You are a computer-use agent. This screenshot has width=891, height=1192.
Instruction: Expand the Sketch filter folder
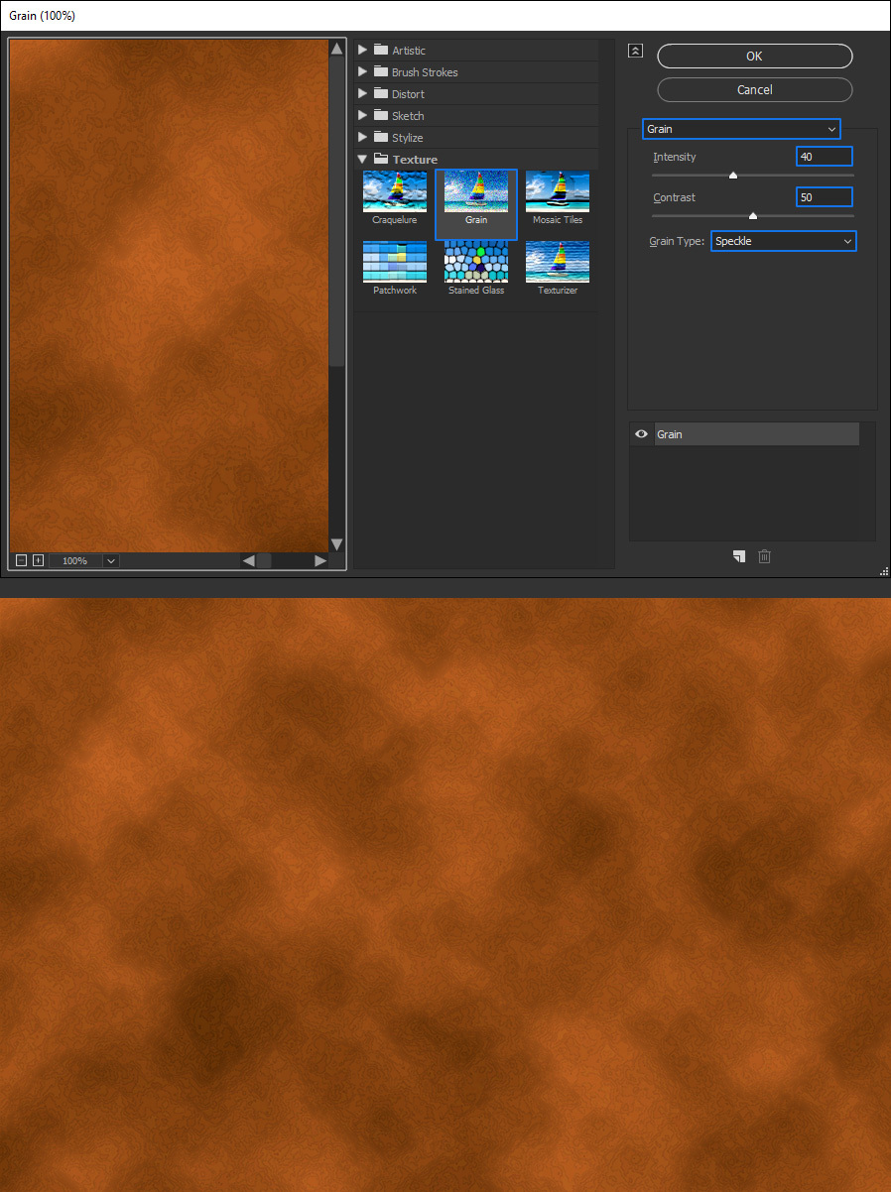[x=362, y=115]
